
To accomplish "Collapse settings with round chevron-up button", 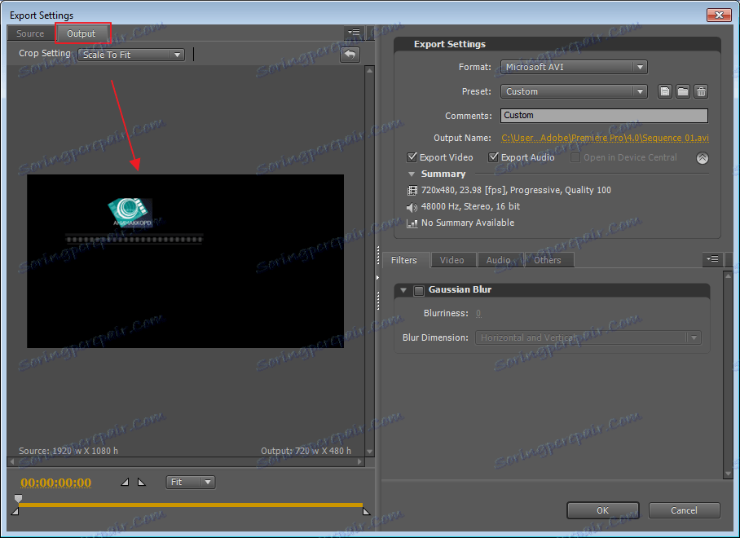I will click(x=703, y=158).
